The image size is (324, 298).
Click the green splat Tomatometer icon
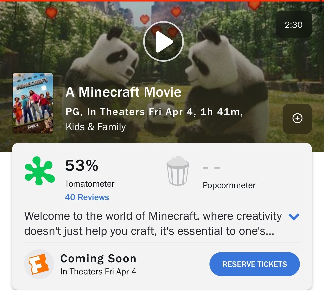pyautogui.click(x=40, y=171)
